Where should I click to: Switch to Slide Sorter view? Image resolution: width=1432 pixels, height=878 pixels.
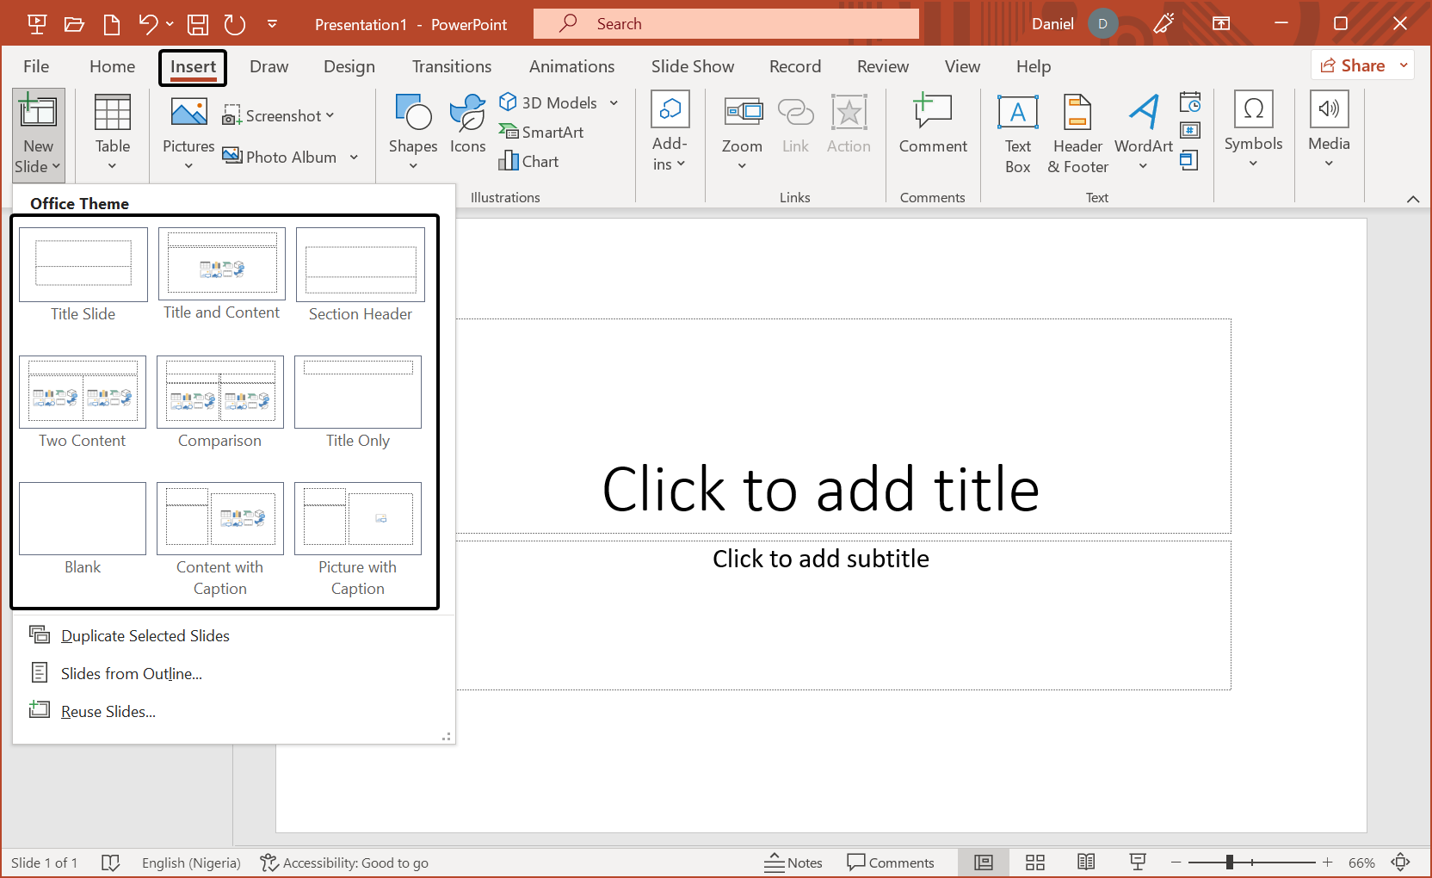tap(1034, 862)
